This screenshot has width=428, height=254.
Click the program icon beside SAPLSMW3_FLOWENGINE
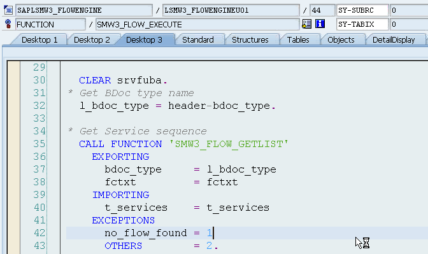(8, 10)
